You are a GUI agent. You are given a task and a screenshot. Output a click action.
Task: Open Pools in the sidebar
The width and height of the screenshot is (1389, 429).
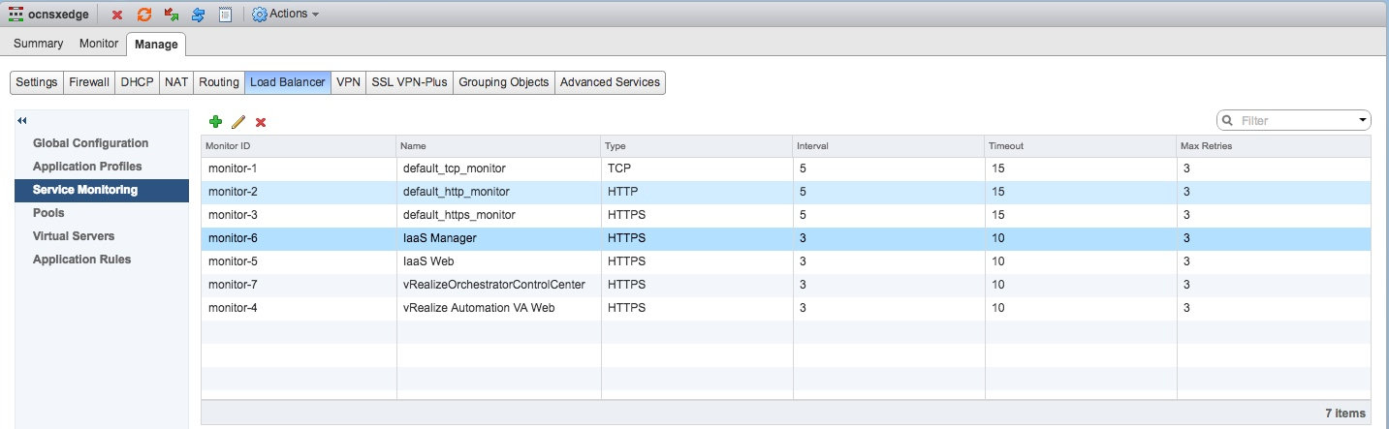coord(48,213)
